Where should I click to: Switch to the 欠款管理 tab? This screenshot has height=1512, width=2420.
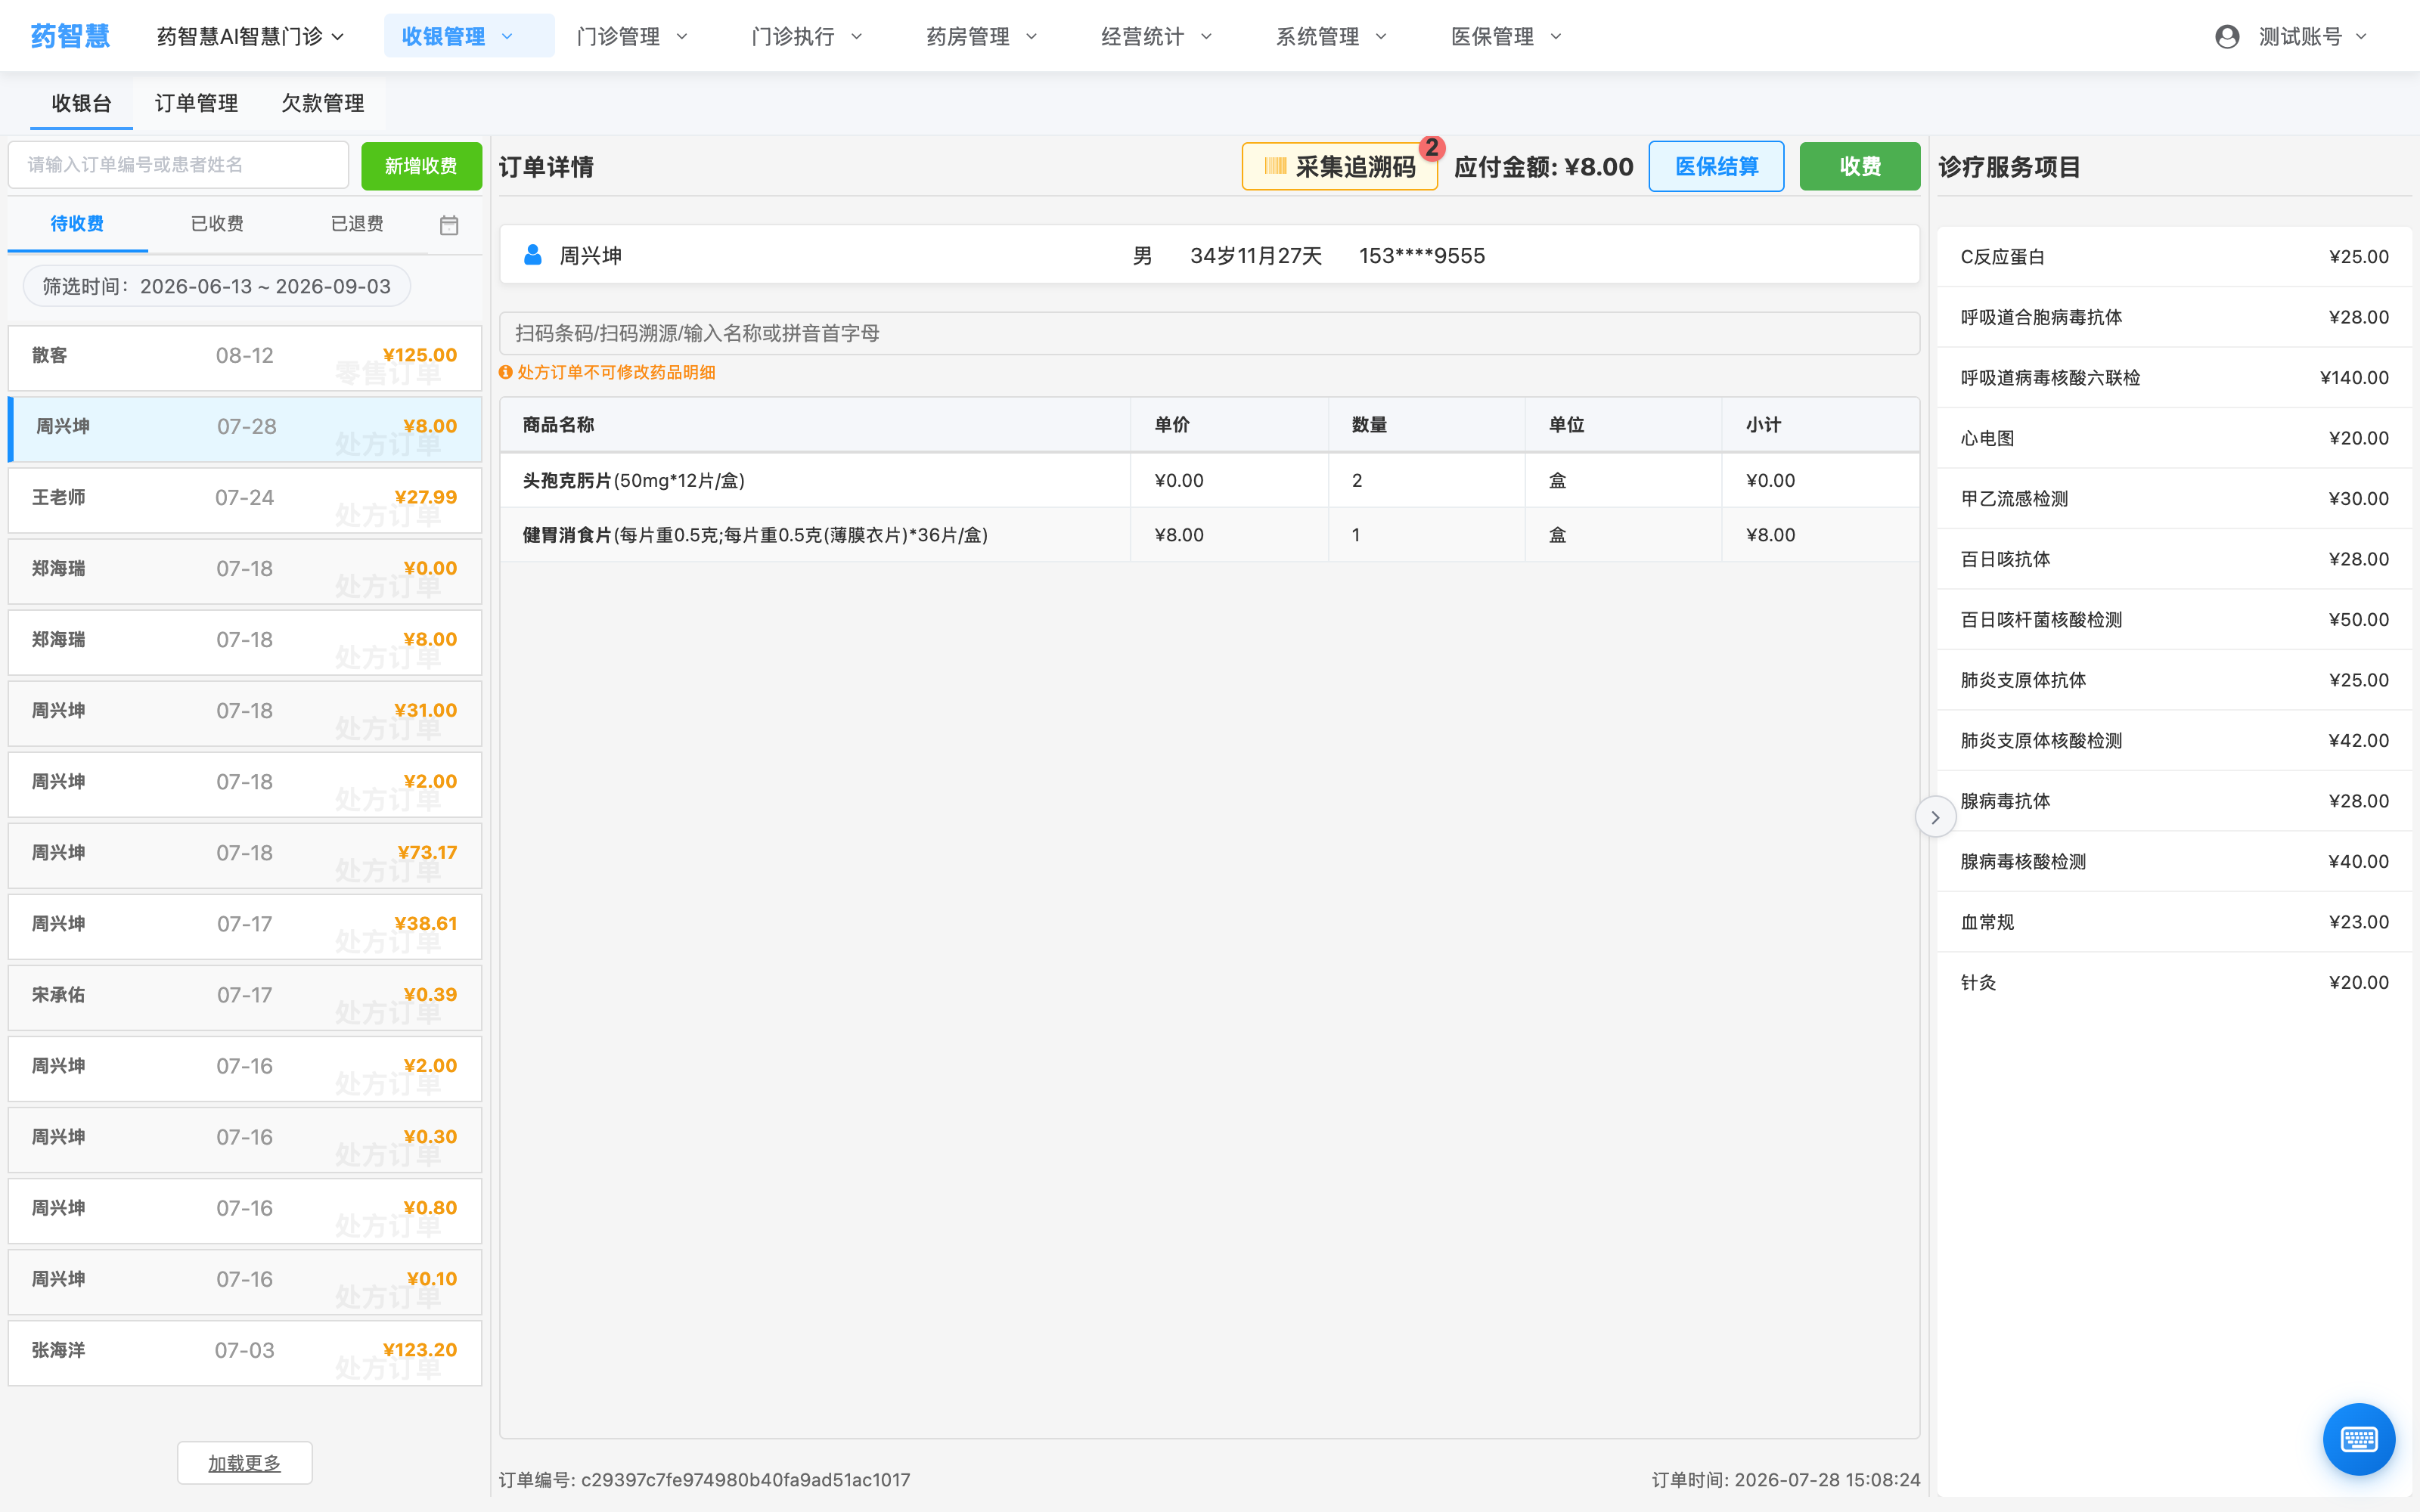pos(323,103)
